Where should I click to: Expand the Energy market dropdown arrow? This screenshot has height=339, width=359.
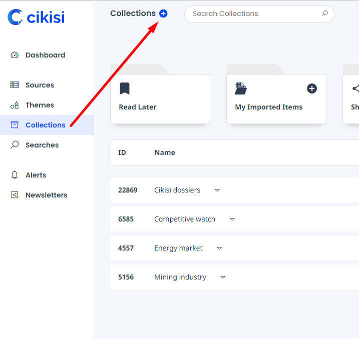tap(220, 248)
